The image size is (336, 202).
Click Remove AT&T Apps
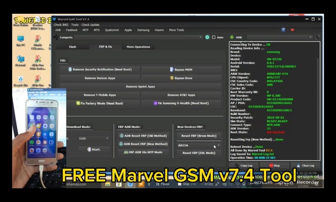[x=181, y=95]
